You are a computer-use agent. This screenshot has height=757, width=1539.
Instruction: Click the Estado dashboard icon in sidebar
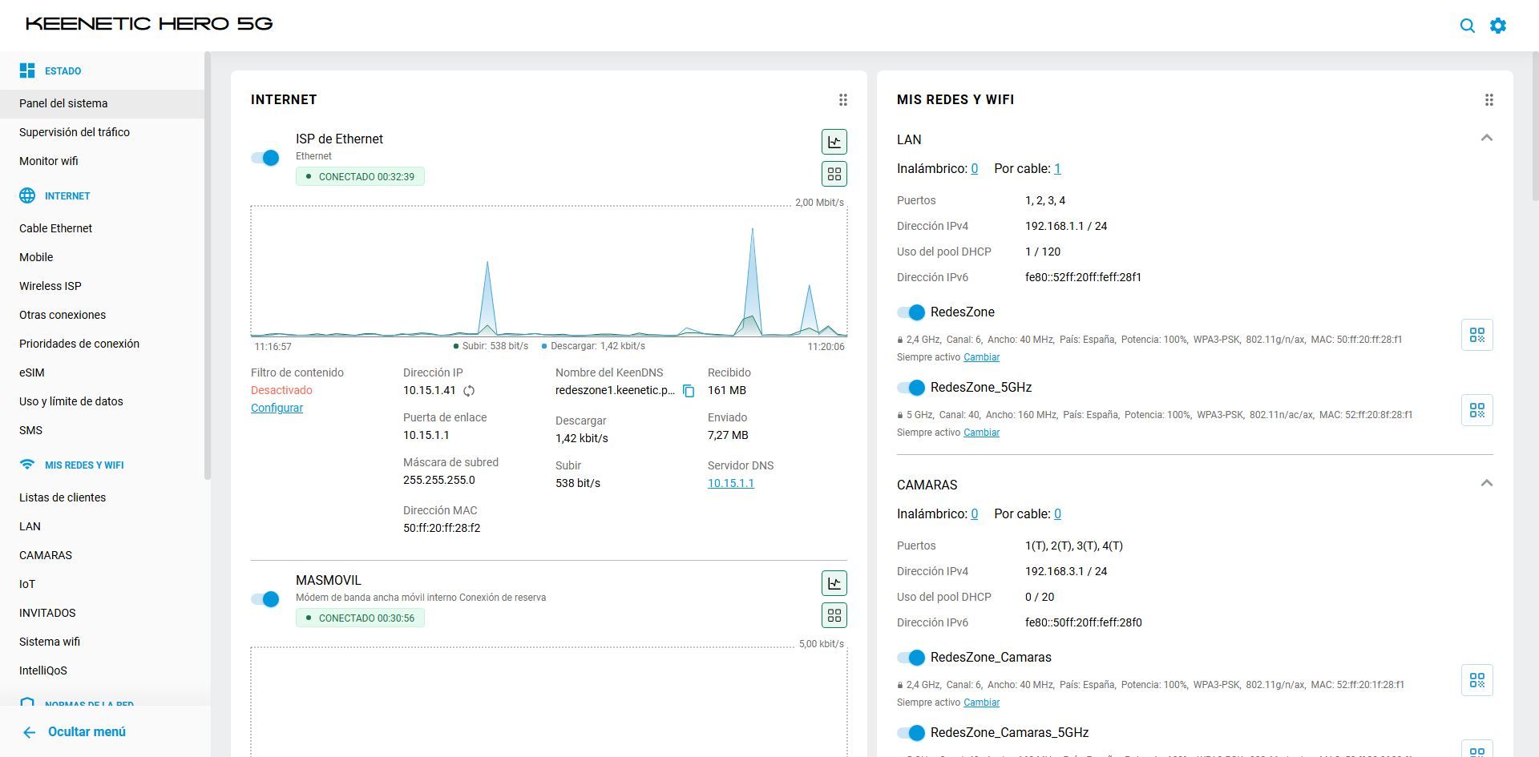27,70
